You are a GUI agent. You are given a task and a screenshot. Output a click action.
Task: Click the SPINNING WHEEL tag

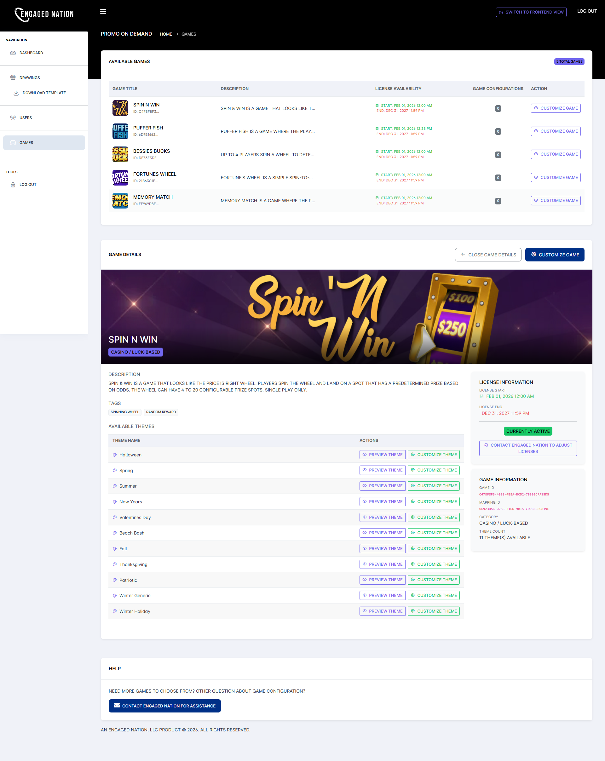click(x=125, y=412)
